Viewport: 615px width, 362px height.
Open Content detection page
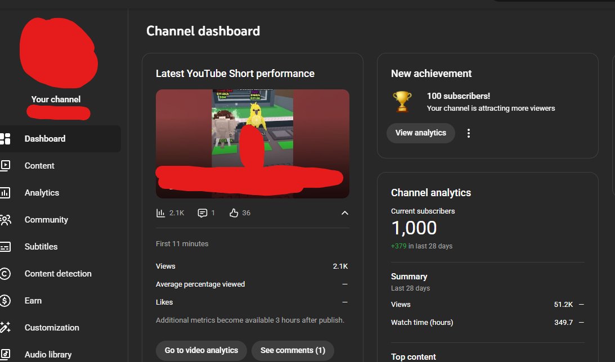(x=58, y=274)
